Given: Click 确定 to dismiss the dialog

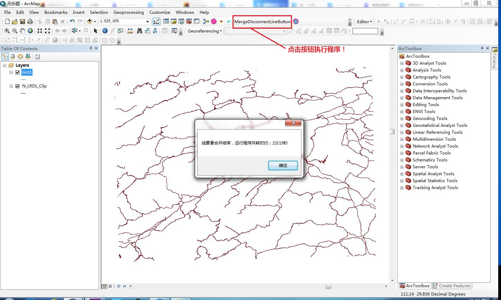Looking at the screenshot, I should 283,166.
